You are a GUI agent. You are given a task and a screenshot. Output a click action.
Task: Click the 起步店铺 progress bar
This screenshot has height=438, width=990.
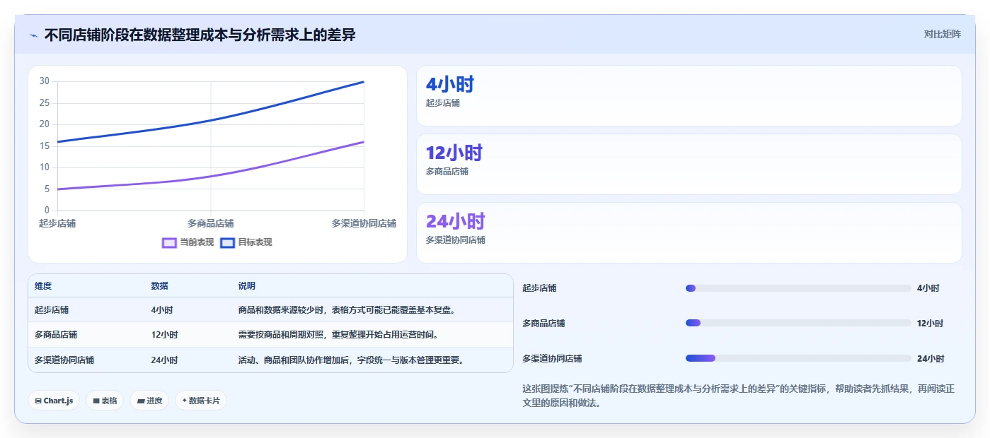pos(798,288)
